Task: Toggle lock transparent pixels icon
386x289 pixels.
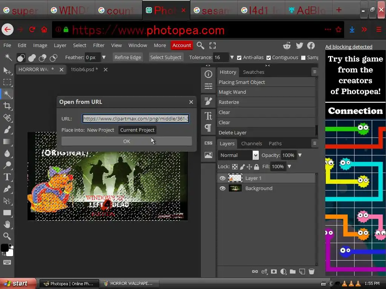Action: click(x=235, y=167)
